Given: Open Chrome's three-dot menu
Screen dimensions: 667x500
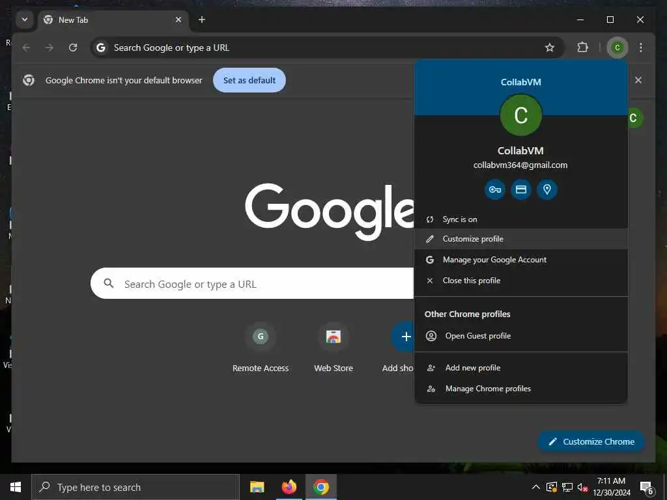Looking at the screenshot, I should point(641,47).
